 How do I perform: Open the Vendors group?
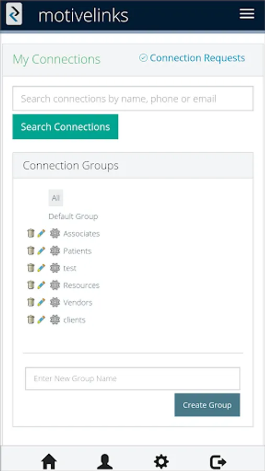[x=78, y=302]
